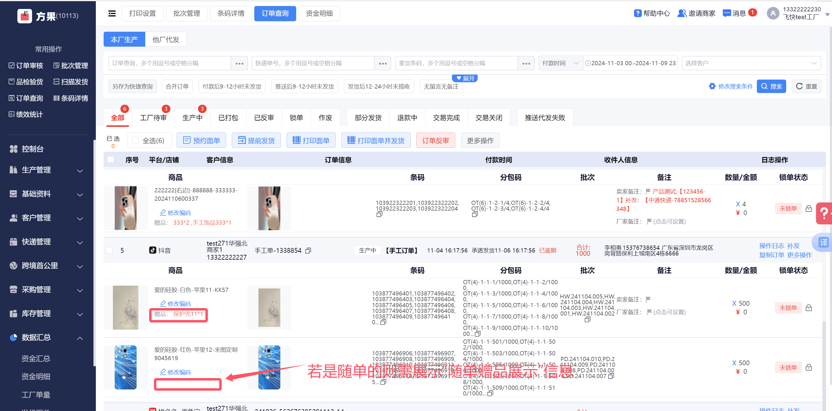Screen dimensions: 832x411
Task: Check the select-all (6) checkbox
Action: click(136, 140)
